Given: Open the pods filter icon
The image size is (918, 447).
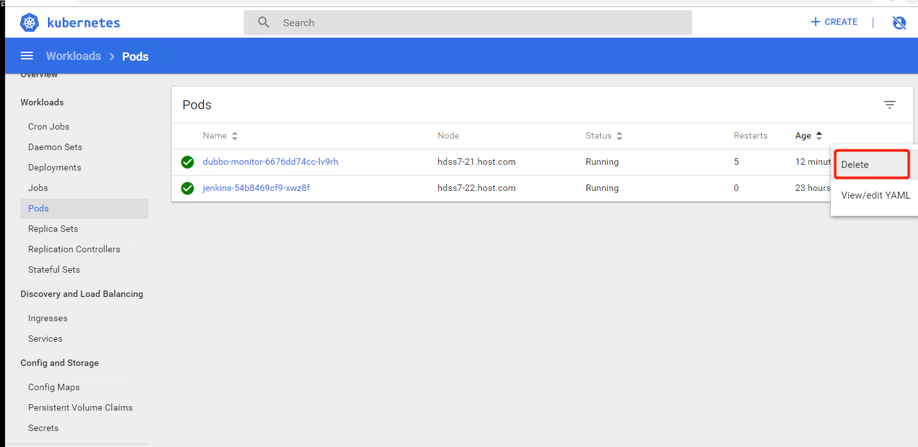Looking at the screenshot, I should click(889, 105).
